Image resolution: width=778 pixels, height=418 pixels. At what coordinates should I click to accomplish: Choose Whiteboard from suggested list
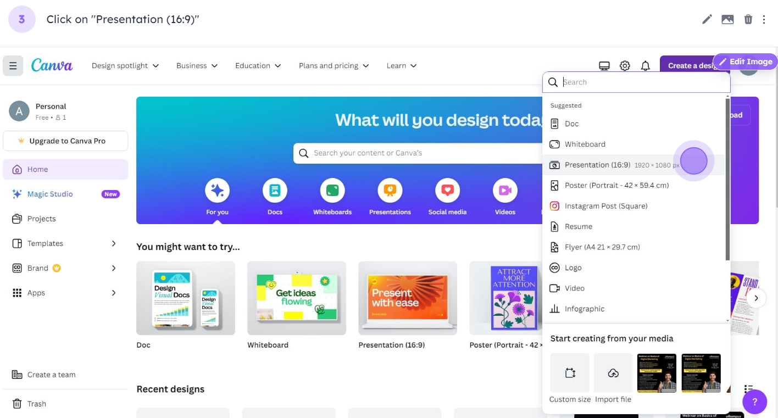tap(633, 144)
